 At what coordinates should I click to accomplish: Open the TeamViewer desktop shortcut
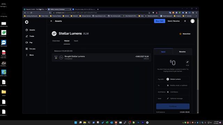4,43
